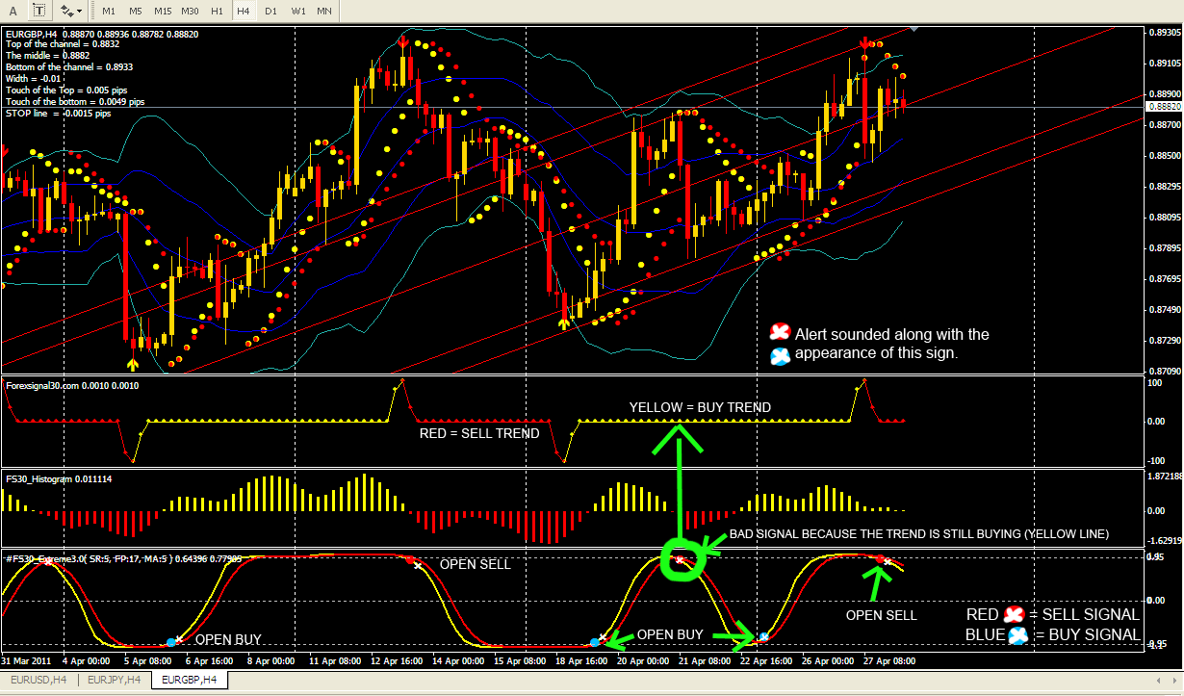This screenshot has height=696, width=1184.
Task: Click yellow up arrow below 5 Apr candle
Action: pos(132,364)
